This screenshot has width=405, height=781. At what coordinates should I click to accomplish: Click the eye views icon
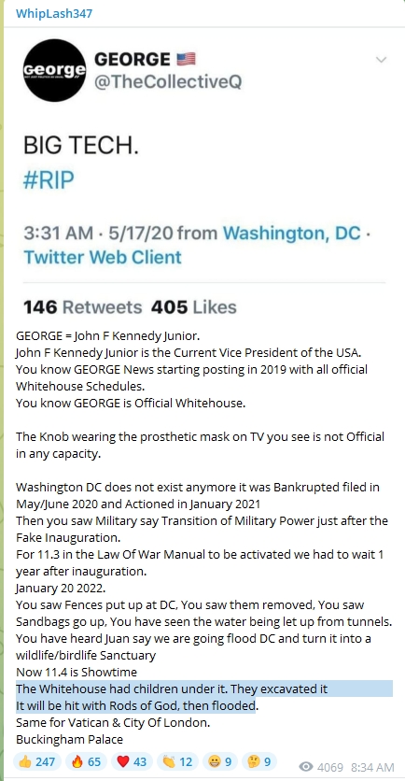[x=306, y=767]
